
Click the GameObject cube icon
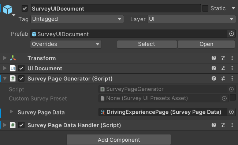coord(8,9)
